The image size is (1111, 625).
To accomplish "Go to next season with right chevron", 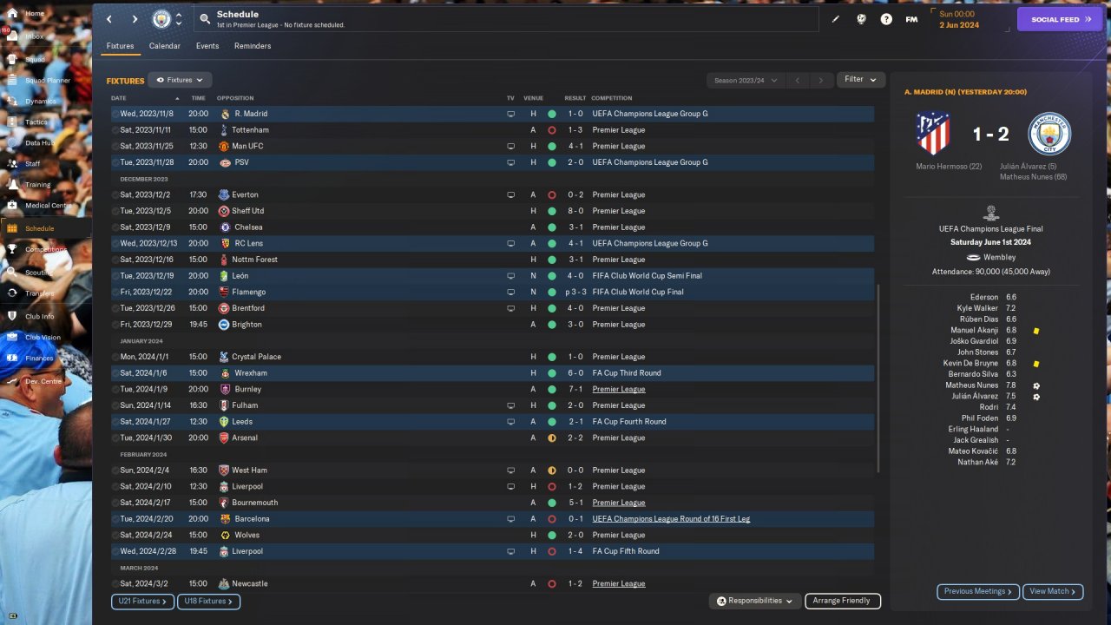I will pyautogui.click(x=821, y=80).
